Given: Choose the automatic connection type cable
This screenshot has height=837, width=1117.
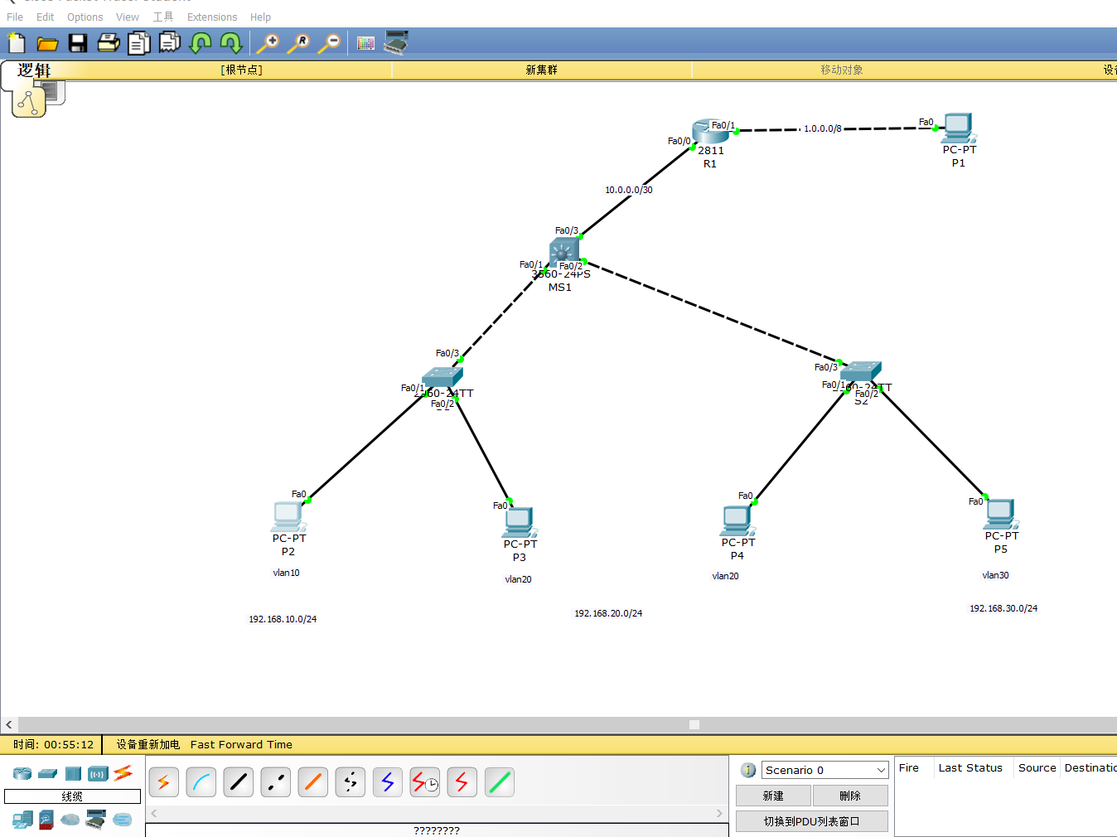Looking at the screenshot, I should [164, 782].
